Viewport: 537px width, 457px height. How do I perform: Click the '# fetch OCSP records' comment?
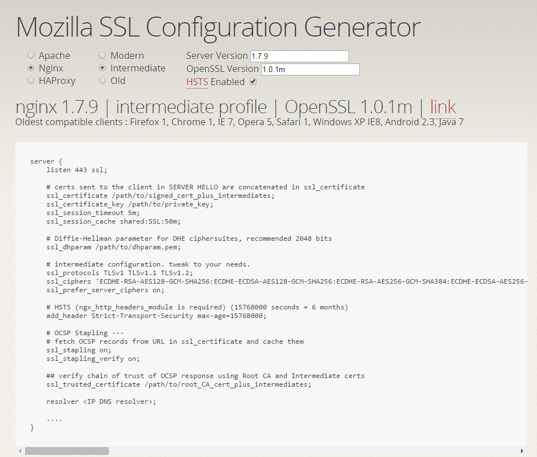(x=175, y=341)
